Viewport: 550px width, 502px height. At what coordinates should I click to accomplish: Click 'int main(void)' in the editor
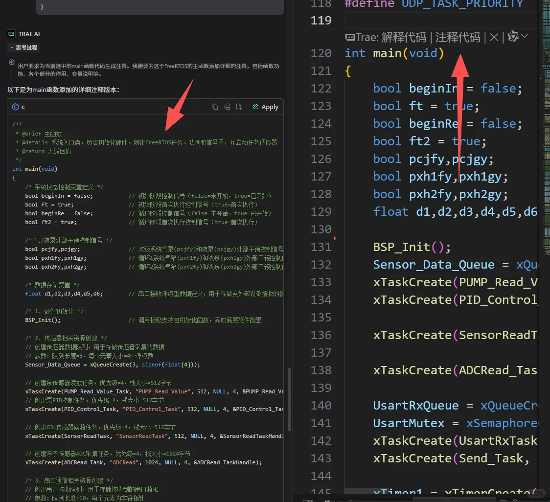pyautogui.click(x=394, y=53)
